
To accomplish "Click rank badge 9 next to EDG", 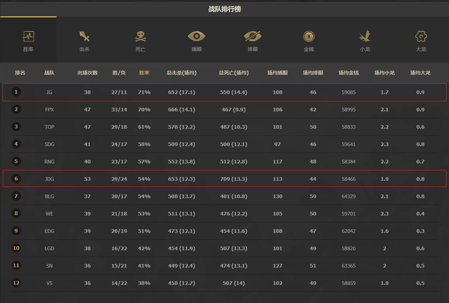I will coord(16,231).
